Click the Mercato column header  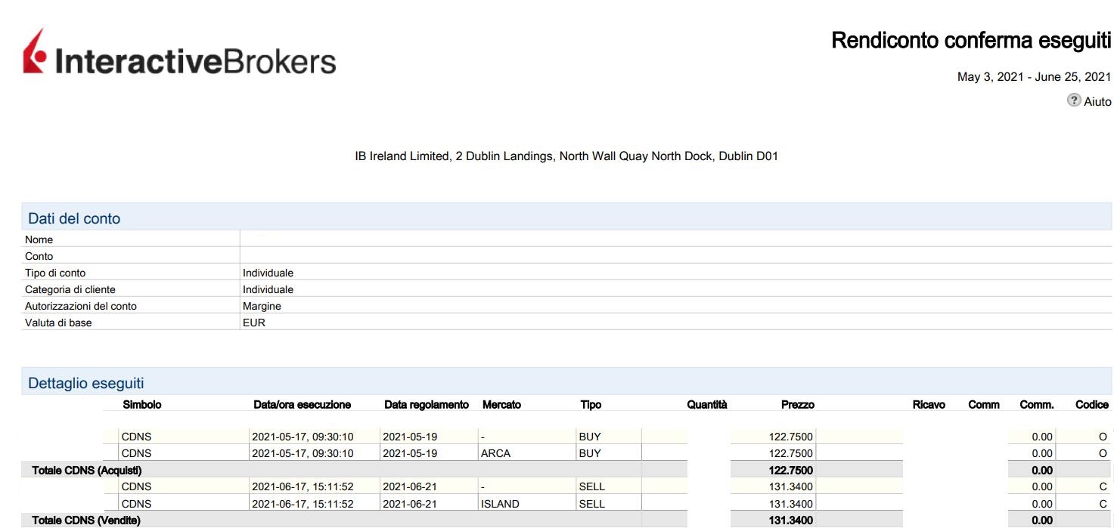pos(501,405)
